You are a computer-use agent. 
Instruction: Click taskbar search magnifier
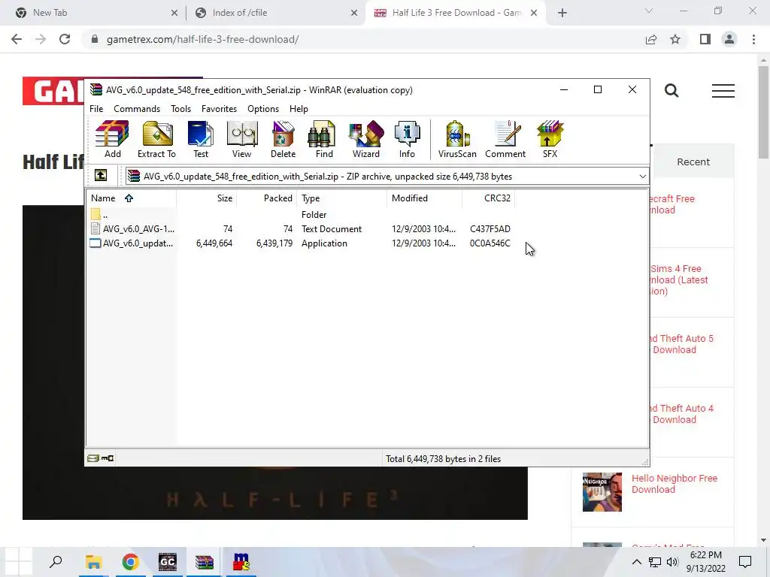pyautogui.click(x=56, y=562)
